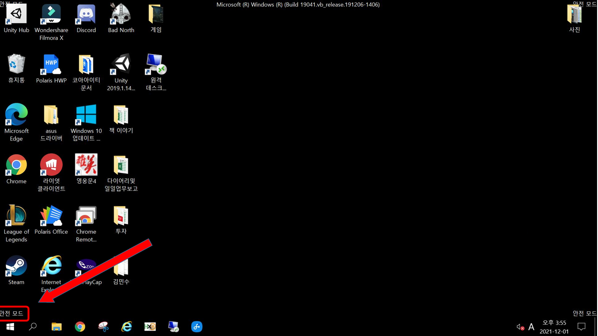
Task: Launch Chrome from the taskbar
Action: coord(80,327)
